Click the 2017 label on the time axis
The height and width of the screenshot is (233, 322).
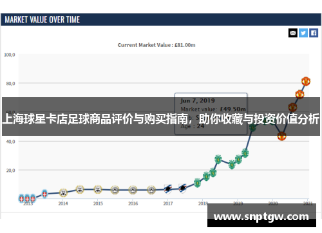tap(168, 203)
